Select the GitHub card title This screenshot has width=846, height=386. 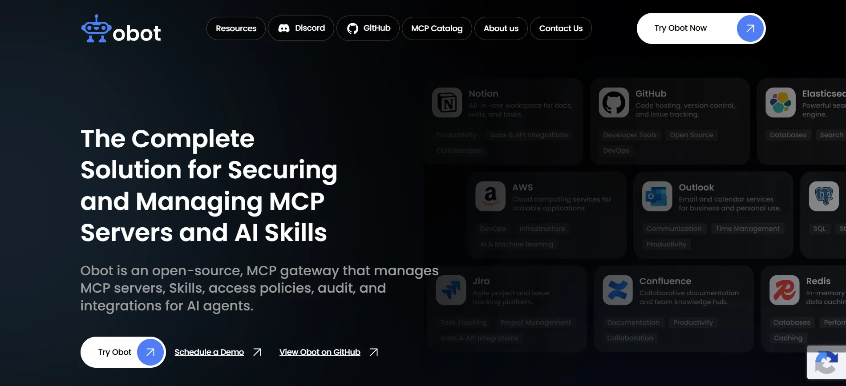651,94
